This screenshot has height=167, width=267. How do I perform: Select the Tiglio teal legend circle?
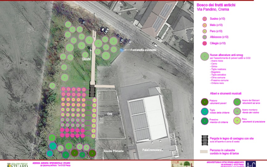click(204, 111)
